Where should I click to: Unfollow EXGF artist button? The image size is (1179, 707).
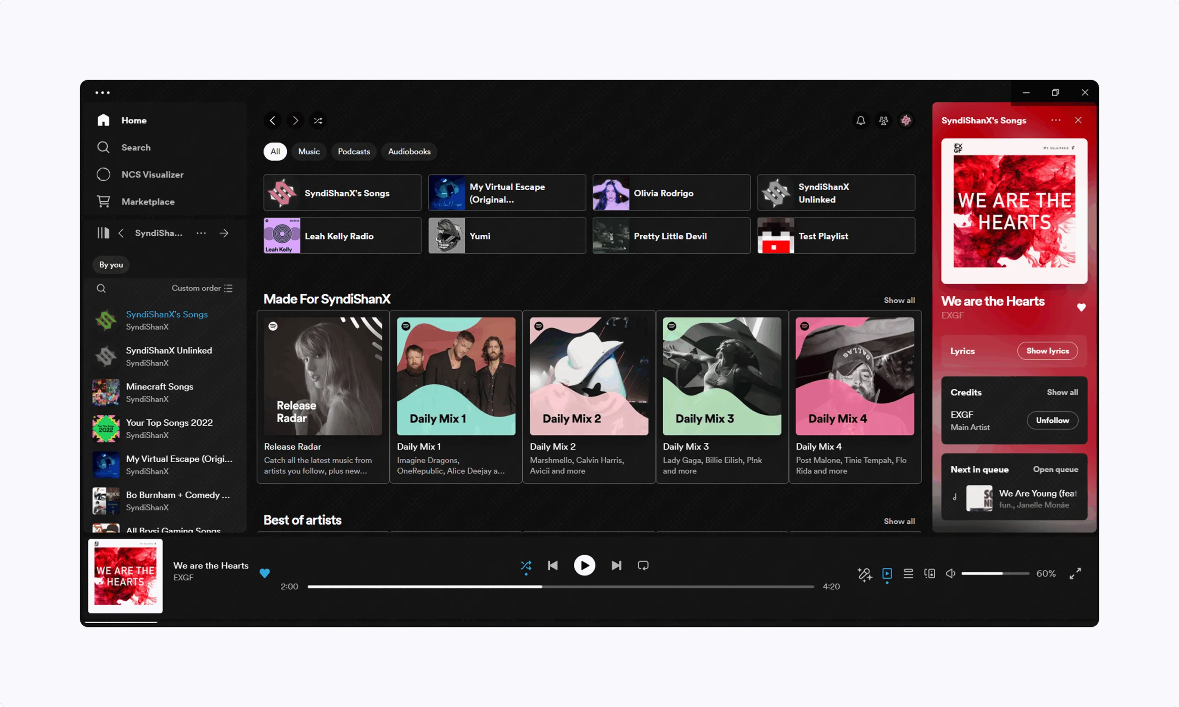(1052, 420)
